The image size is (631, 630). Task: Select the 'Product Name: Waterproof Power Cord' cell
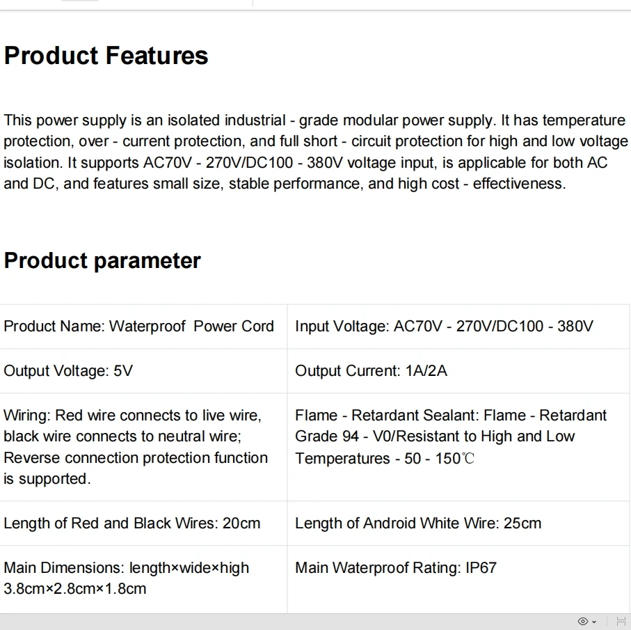click(138, 326)
